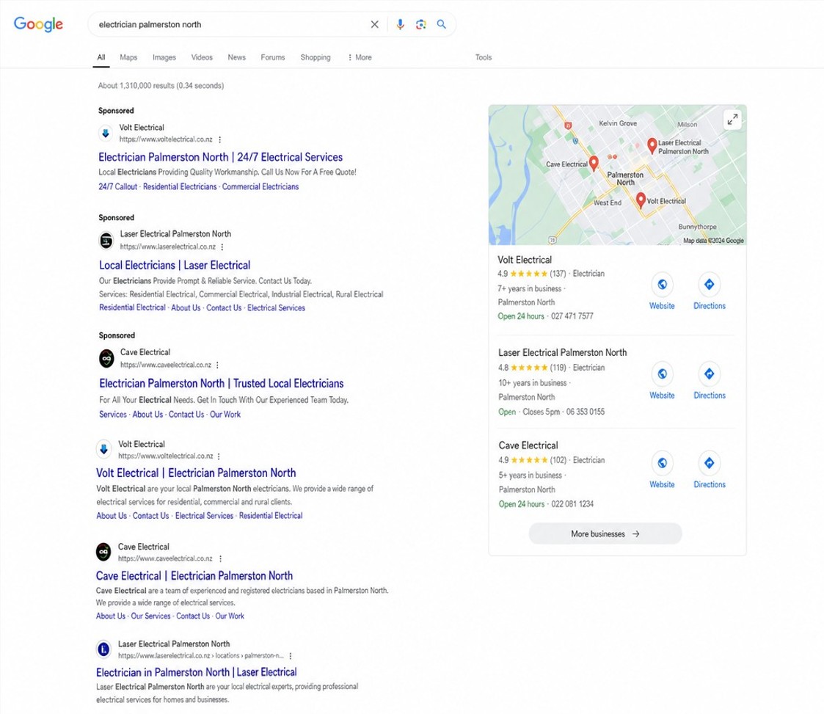Switch to the News tab
Viewport: 824px width, 714px height.
(x=236, y=57)
